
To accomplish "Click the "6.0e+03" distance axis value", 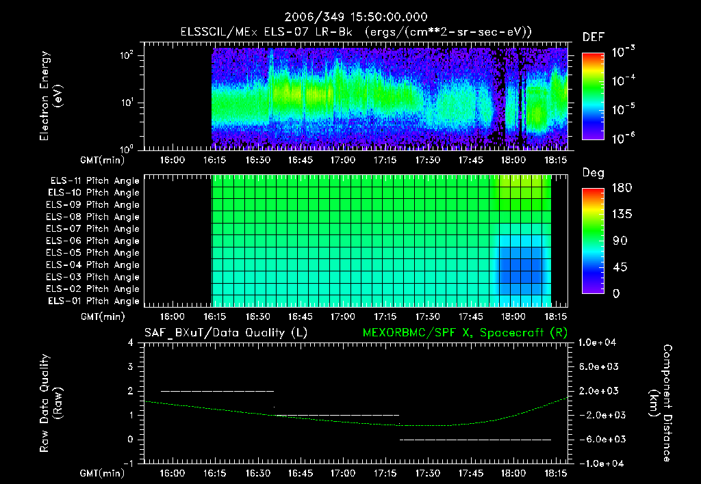I will point(599,367).
